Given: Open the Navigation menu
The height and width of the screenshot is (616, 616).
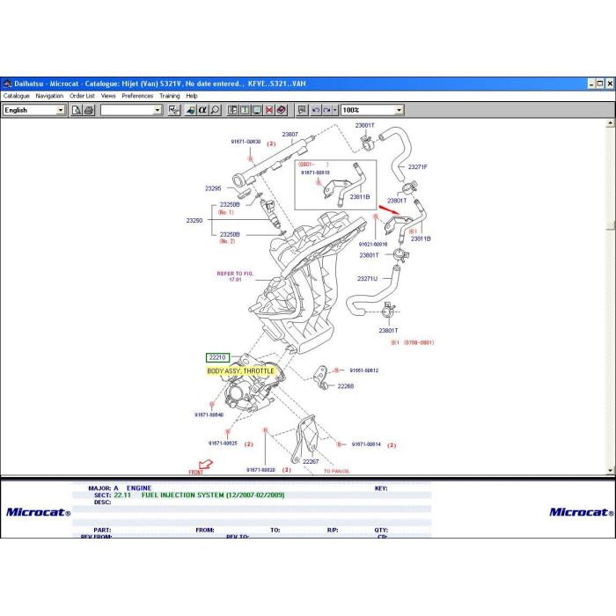Looking at the screenshot, I should tap(49, 96).
